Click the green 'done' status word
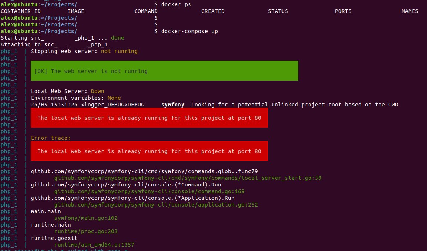Screen dimensions: 427x251 coord(117,38)
